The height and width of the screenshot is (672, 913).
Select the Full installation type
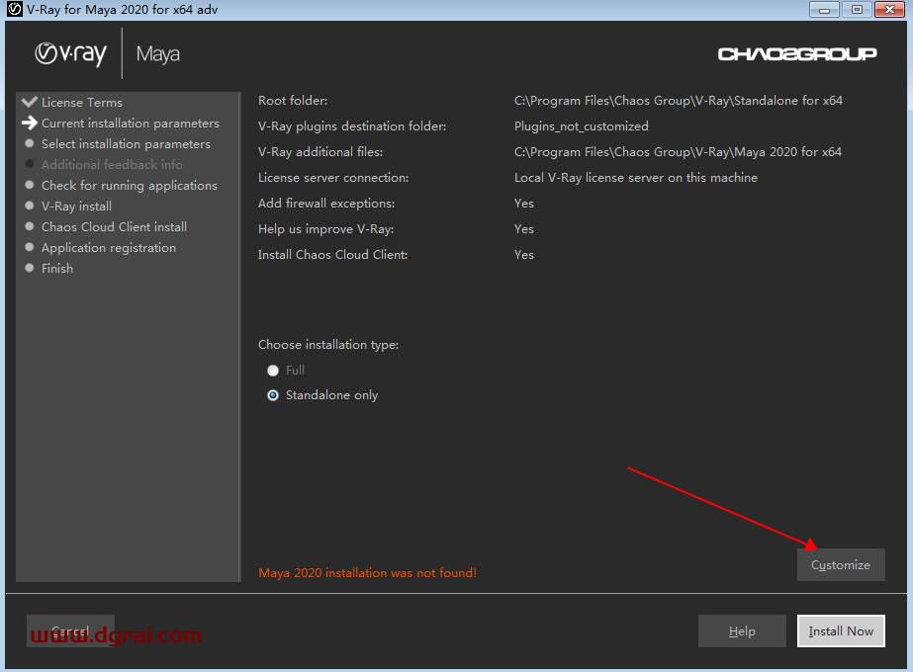(x=273, y=371)
